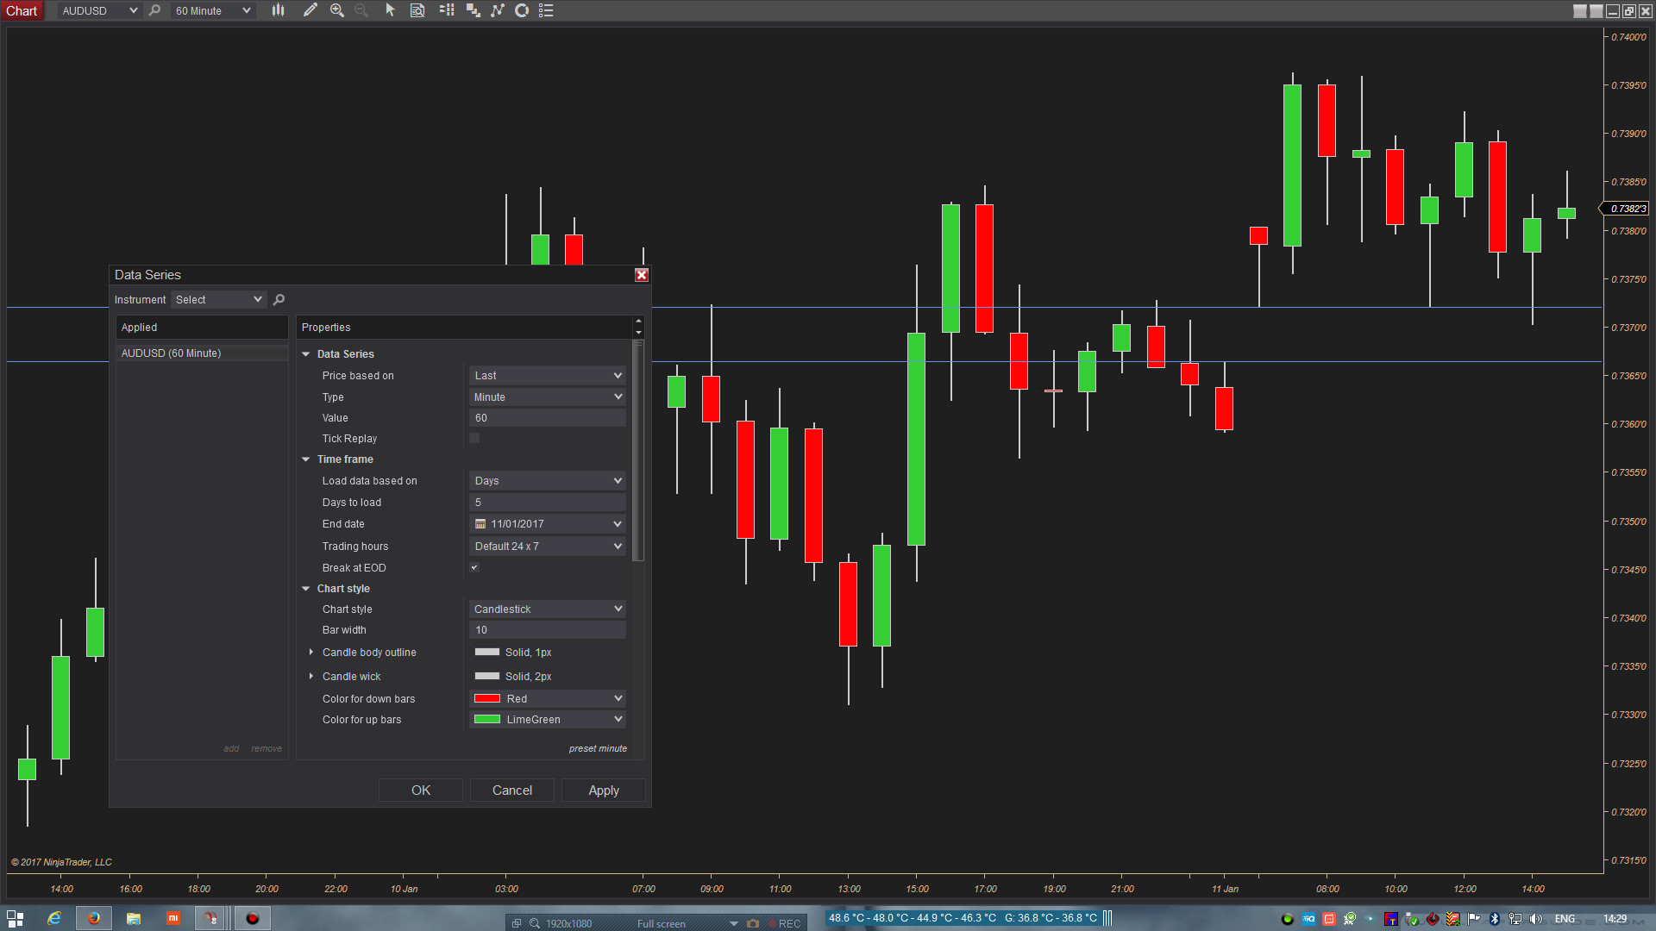The width and height of the screenshot is (1656, 931).
Task: Select AUDUSD (60 Minute) in Applied list
Action: 172,353
